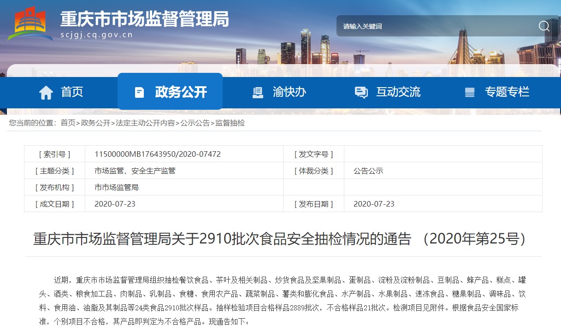Open the 首页 navigation tab
Viewport: 561px width, 332px height.
click(72, 92)
